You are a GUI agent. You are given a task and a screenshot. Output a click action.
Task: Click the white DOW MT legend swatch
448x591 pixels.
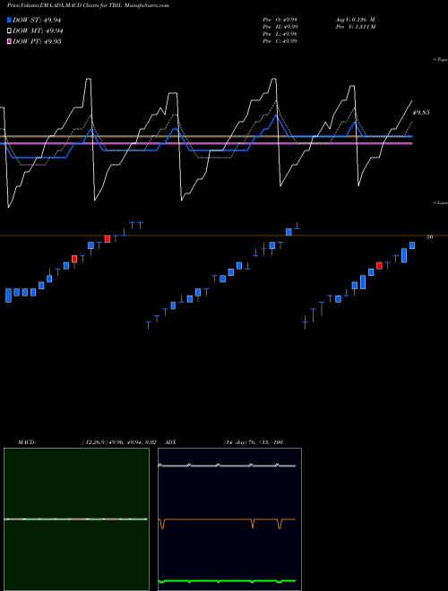(9, 31)
